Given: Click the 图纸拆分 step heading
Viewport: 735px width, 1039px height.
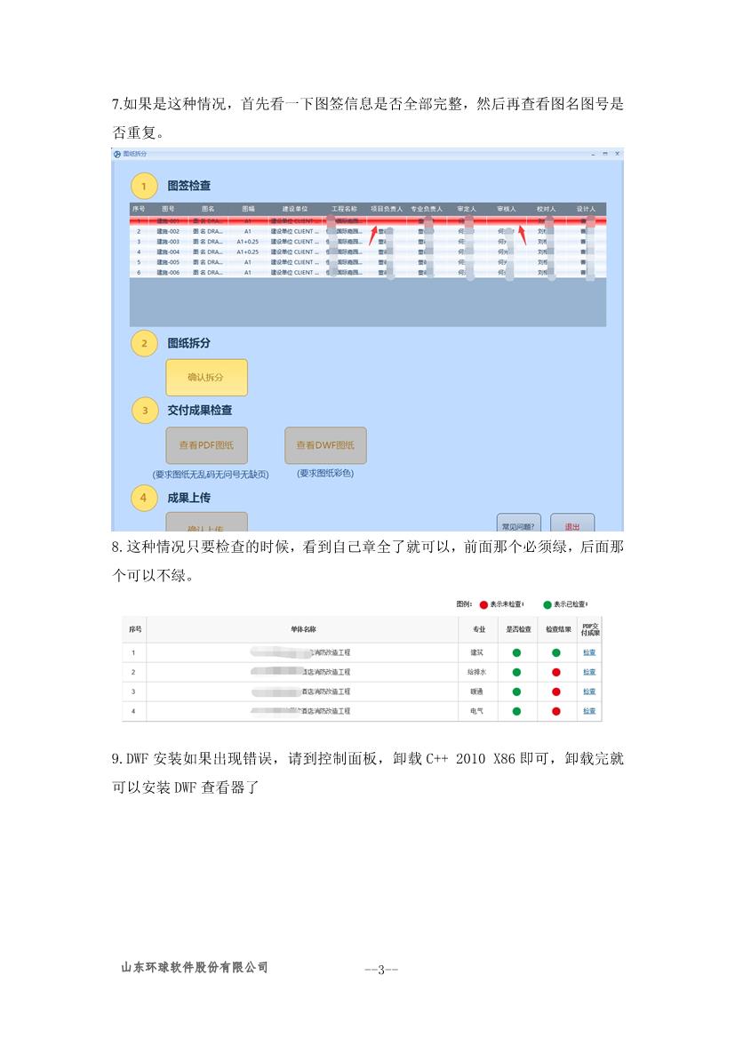Looking at the screenshot, I should (189, 343).
